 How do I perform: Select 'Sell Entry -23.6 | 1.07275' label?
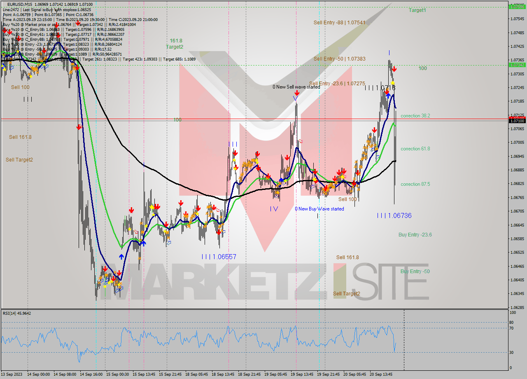point(337,84)
